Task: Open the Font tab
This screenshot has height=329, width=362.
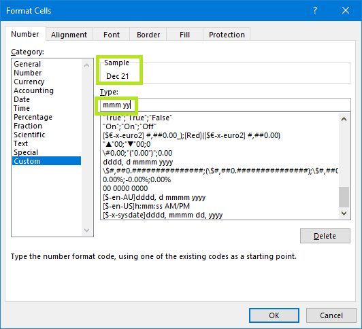Action: point(112,35)
